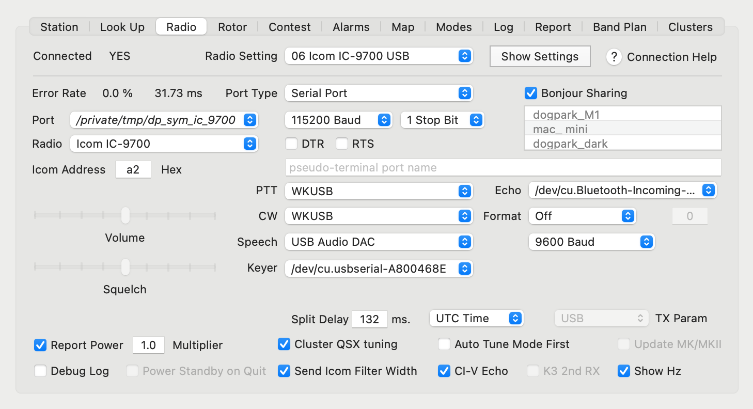Switch to the Band Plan tab
Image resolution: width=753 pixels, height=409 pixels.
(x=619, y=27)
